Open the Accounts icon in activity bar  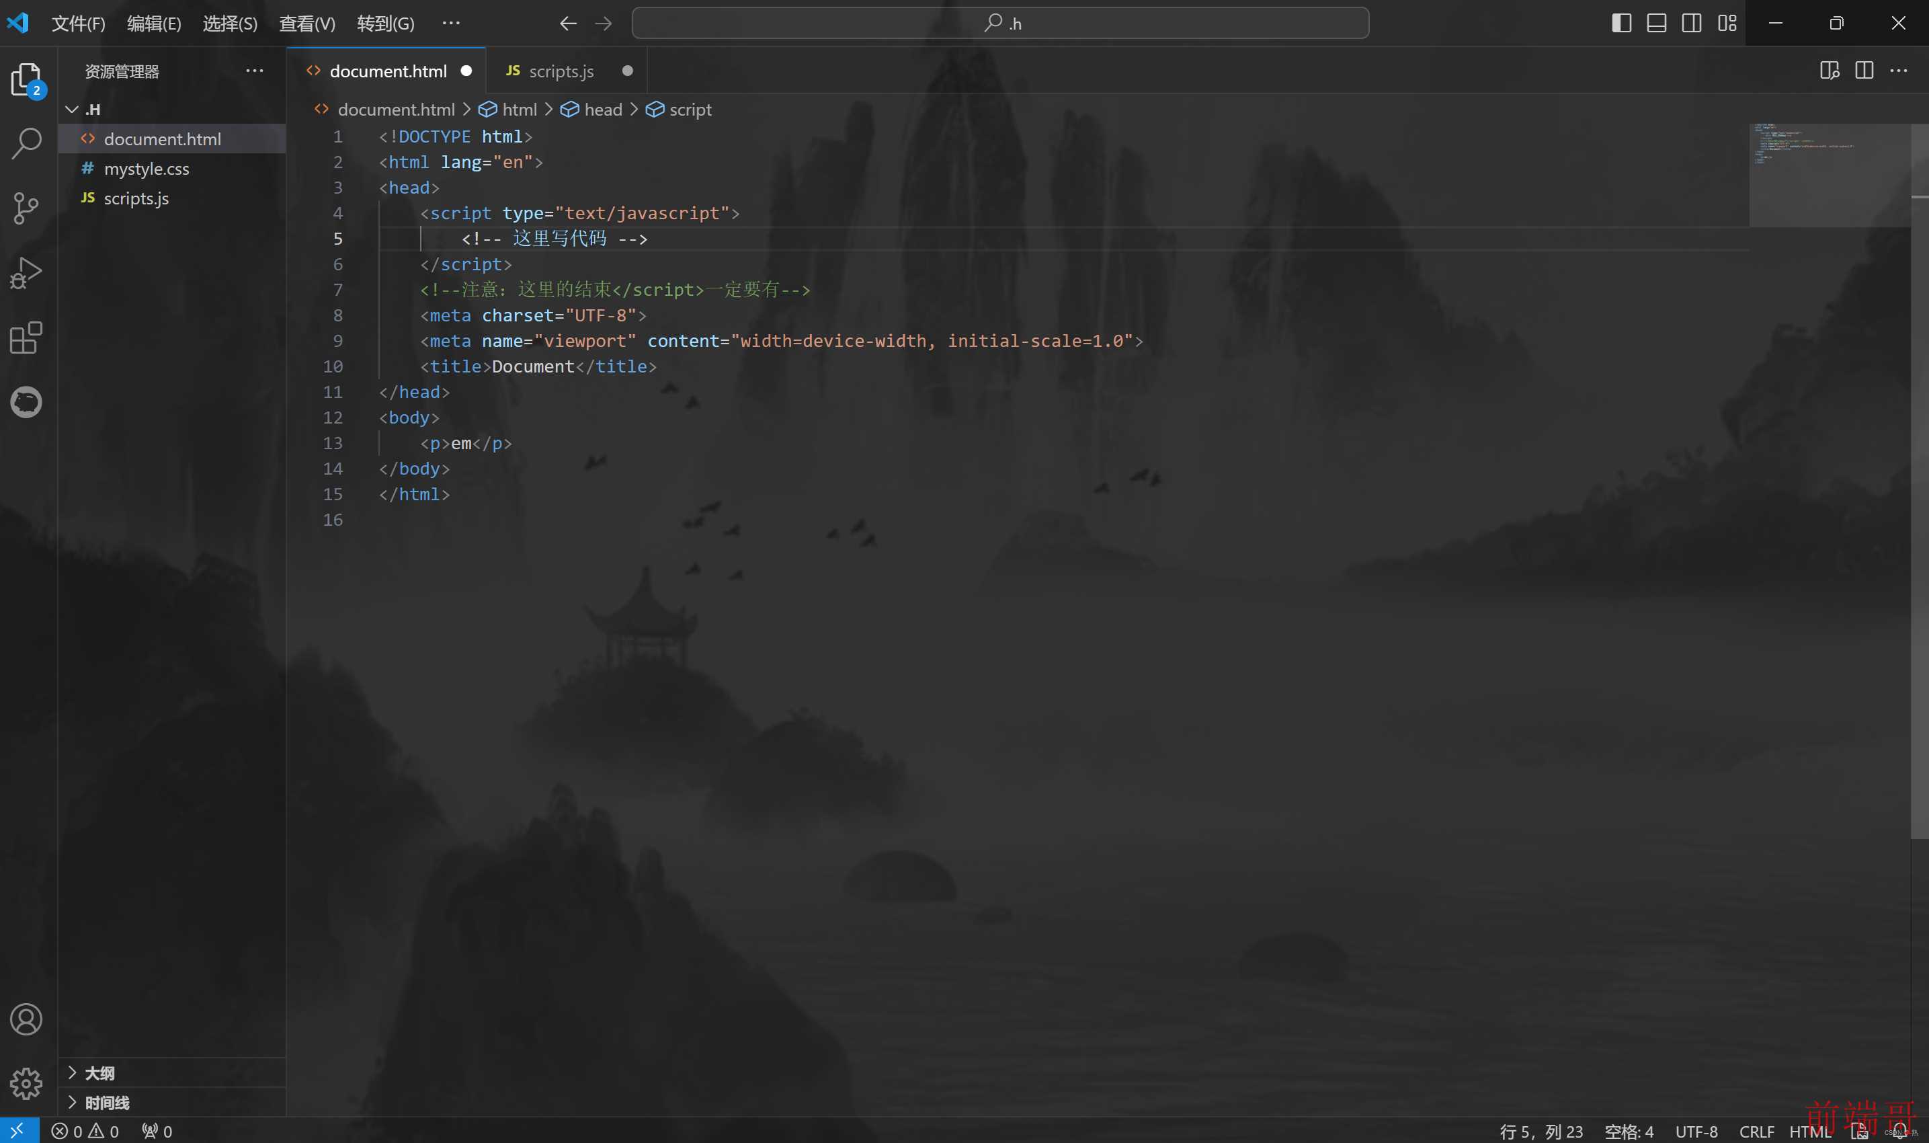point(26,1019)
